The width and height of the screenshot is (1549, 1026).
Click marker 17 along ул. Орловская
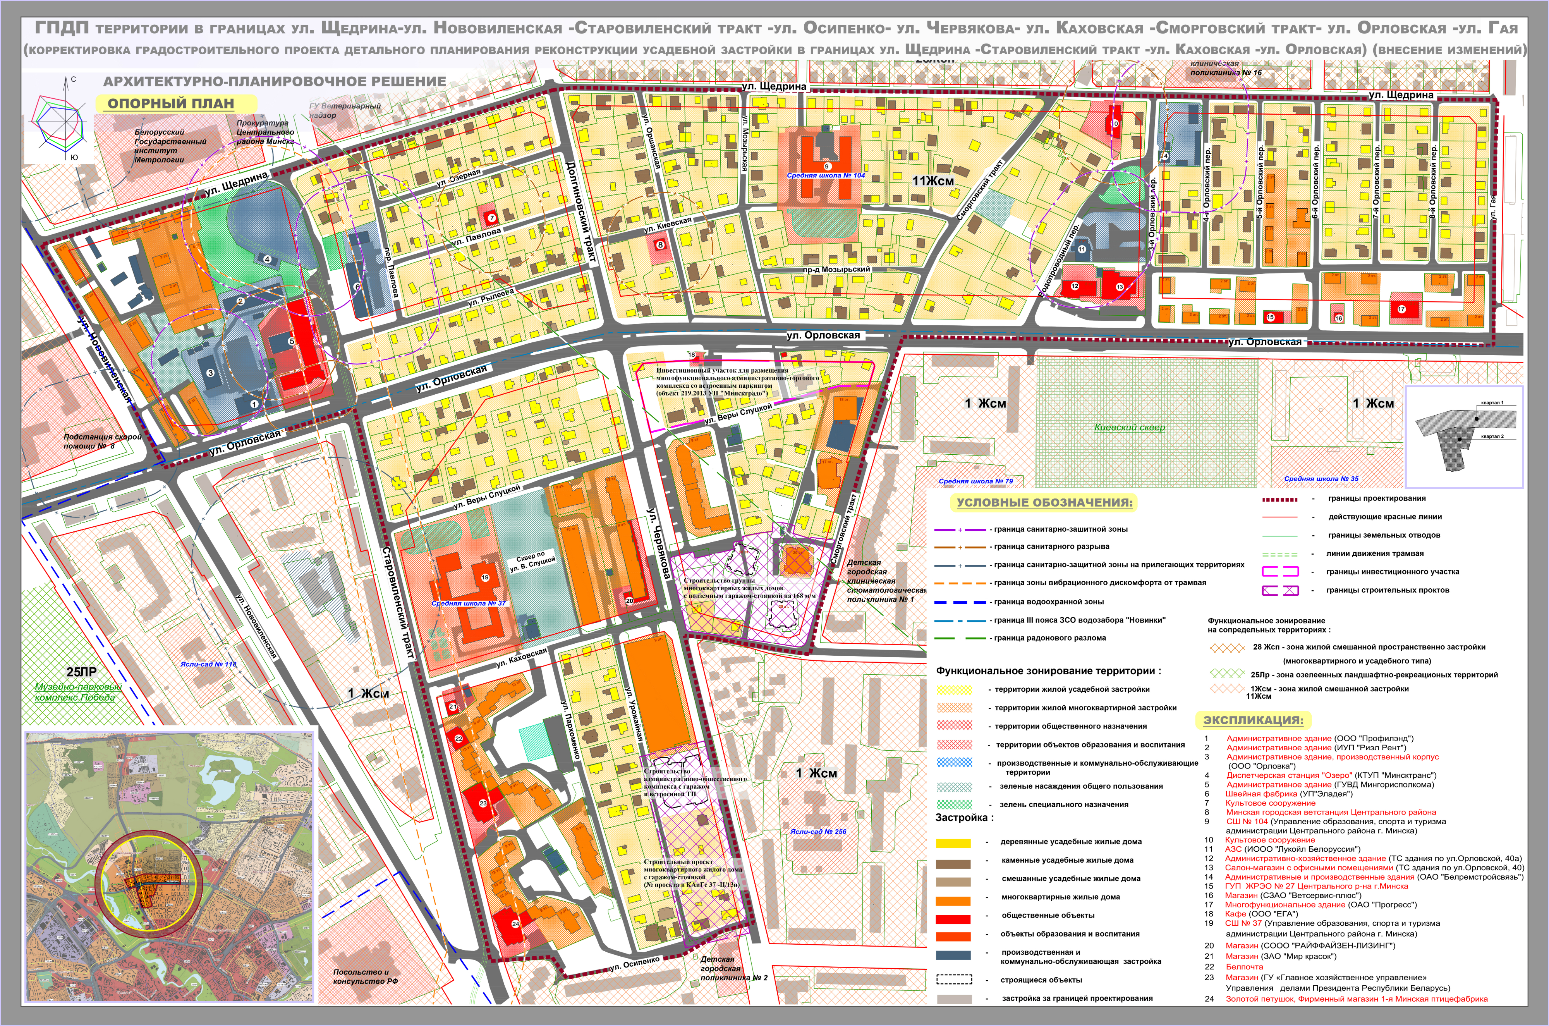[x=1401, y=309]
